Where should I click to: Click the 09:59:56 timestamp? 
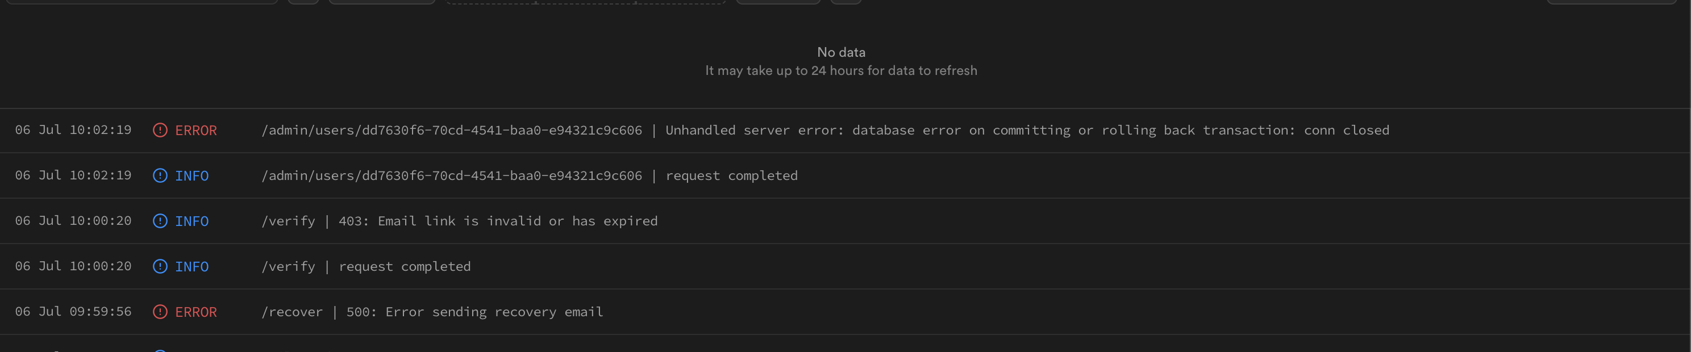(x=73, y=311)
